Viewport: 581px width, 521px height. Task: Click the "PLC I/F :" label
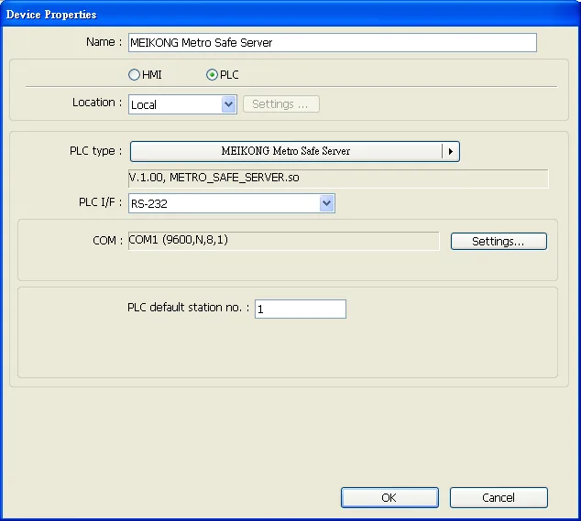point(100,202)
